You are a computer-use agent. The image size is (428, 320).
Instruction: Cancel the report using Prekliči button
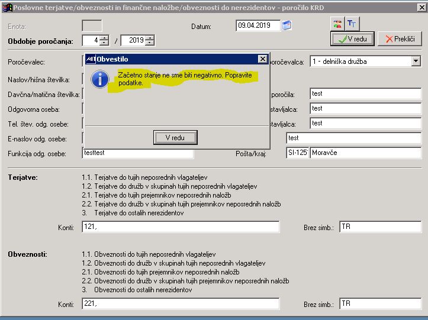400,38
